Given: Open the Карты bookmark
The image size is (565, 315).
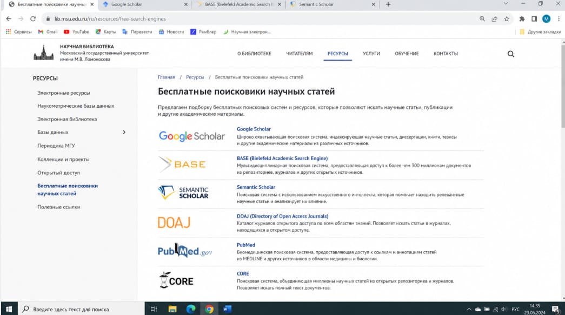Looking at the screenshot, I should [105, 32].
